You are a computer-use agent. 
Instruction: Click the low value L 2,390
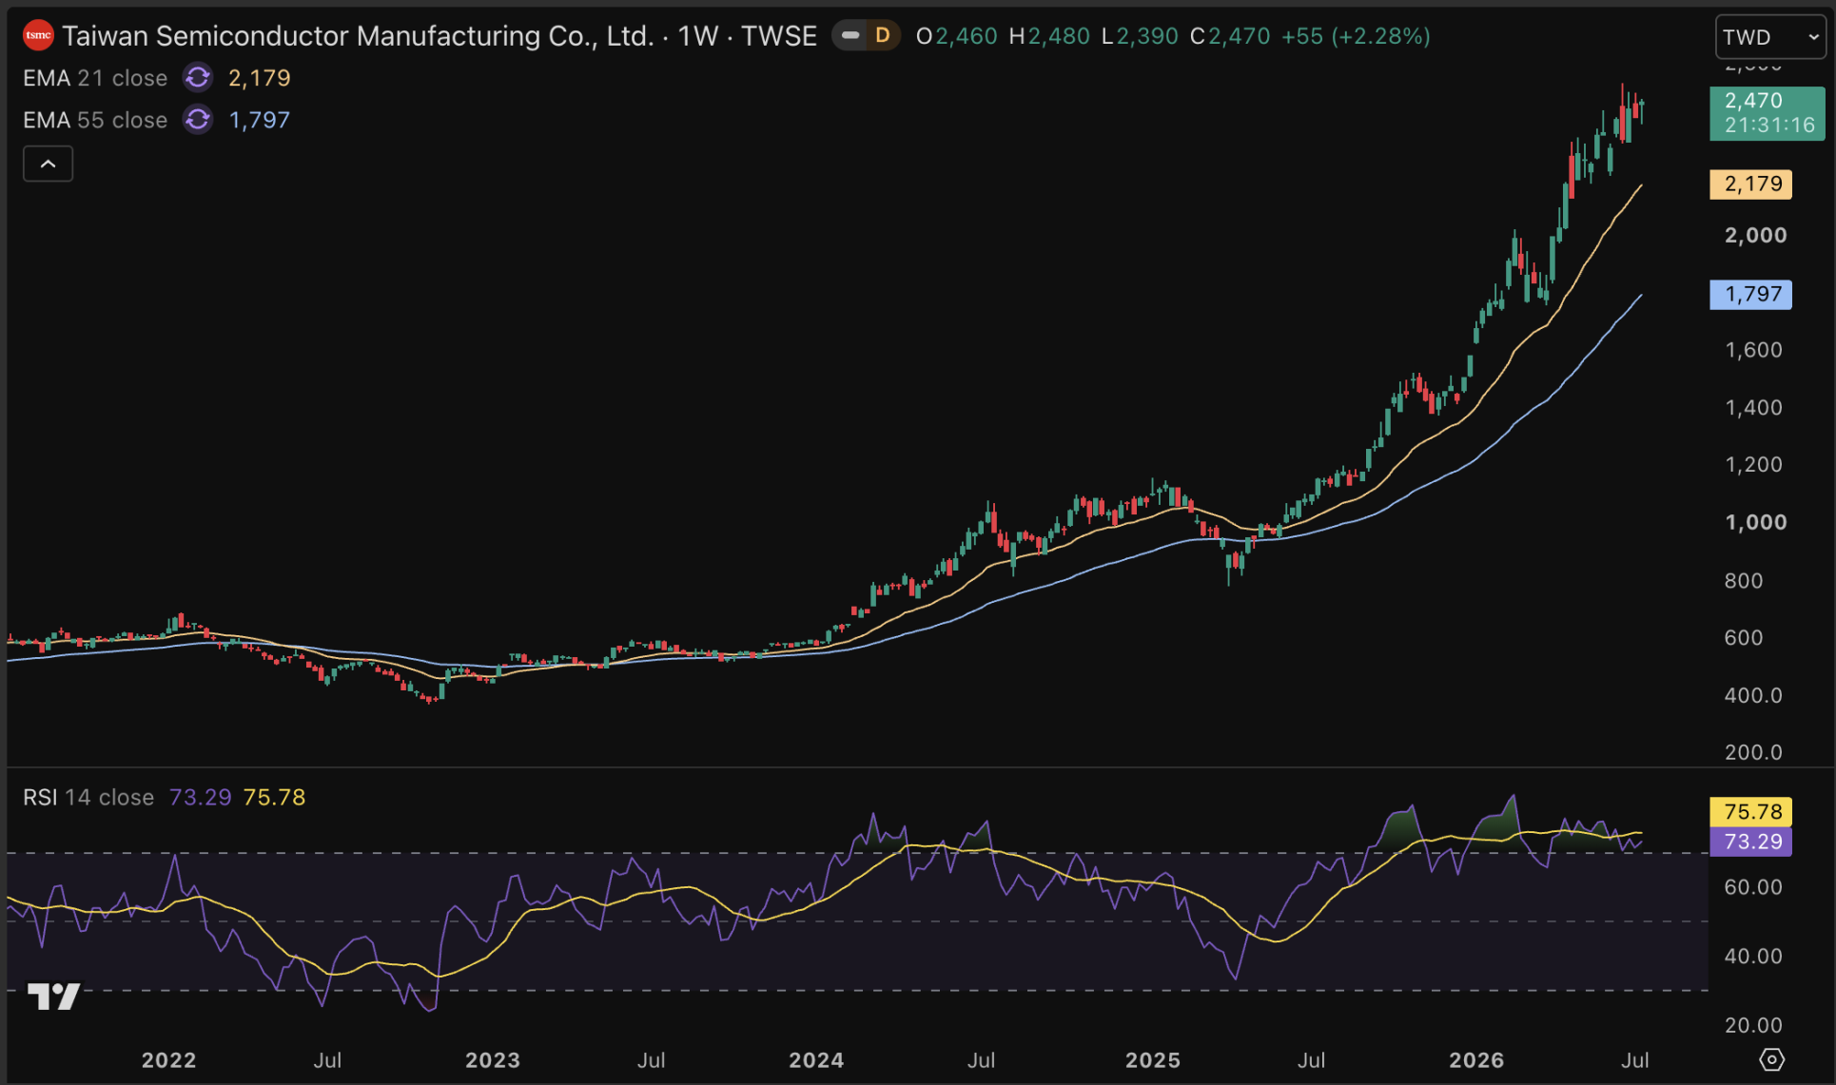click(1140, 36)
